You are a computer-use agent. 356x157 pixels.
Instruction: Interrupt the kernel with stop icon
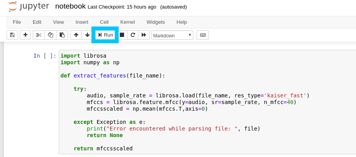click(x=122, y=35)
